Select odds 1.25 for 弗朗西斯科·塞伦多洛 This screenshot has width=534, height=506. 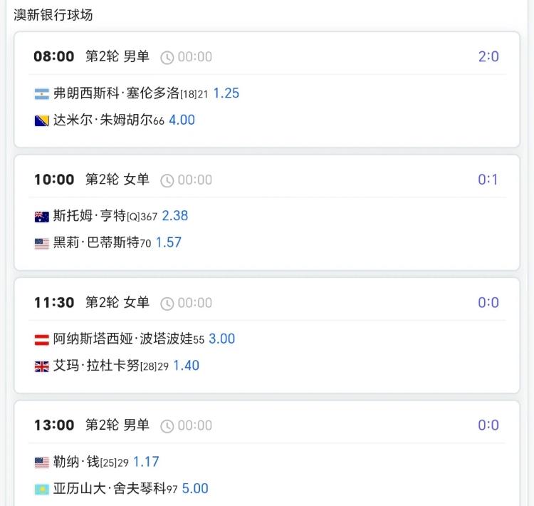click(x=226, y=93)
